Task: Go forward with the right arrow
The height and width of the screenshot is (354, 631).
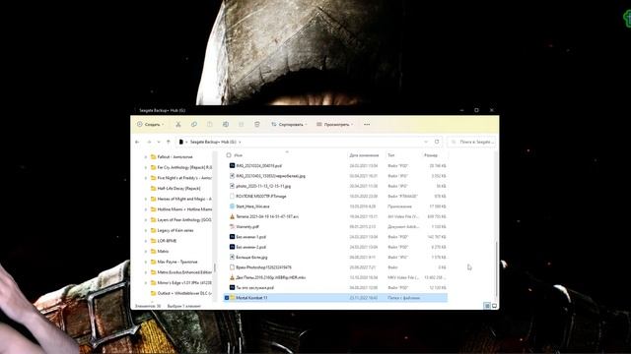Action: click(x=149, y=142)
